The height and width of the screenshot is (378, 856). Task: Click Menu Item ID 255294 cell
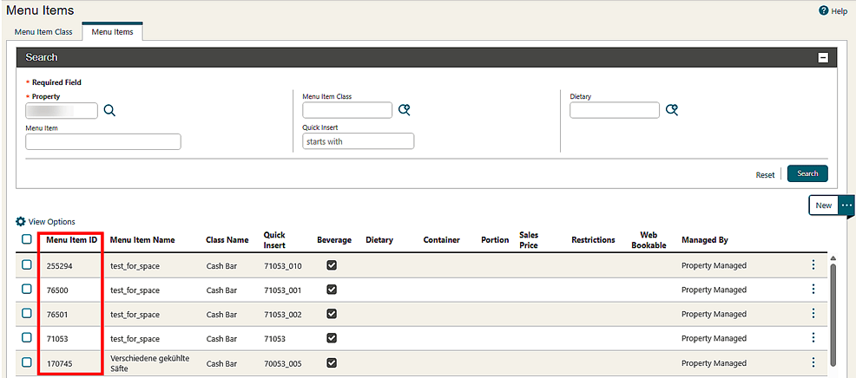pos(60,266)
